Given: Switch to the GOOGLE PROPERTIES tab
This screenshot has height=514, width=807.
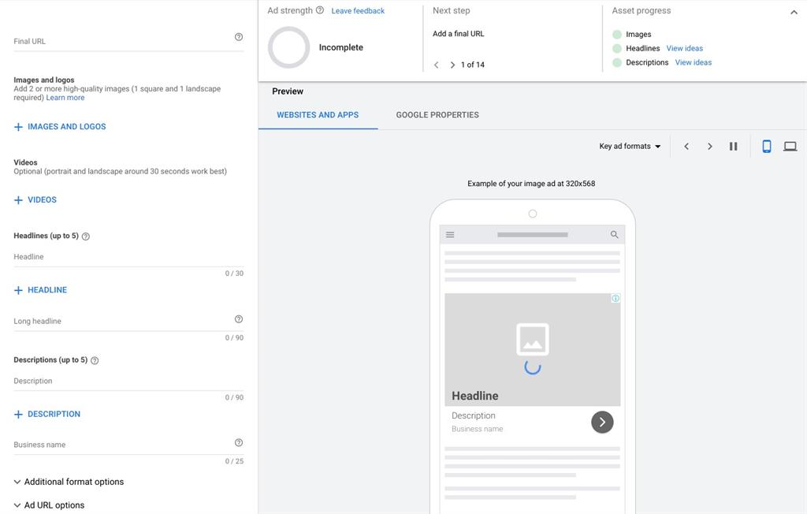Looking at the screenshot, I should 437,114.
